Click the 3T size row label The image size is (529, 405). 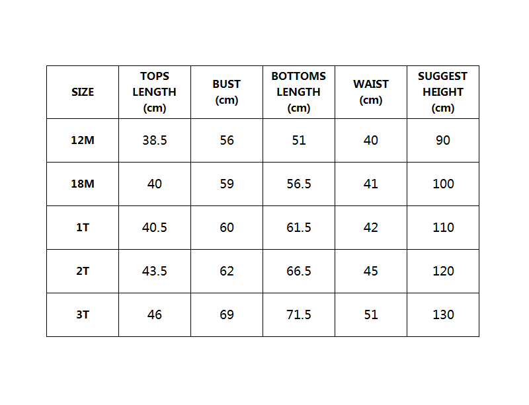tap(83, 315)
